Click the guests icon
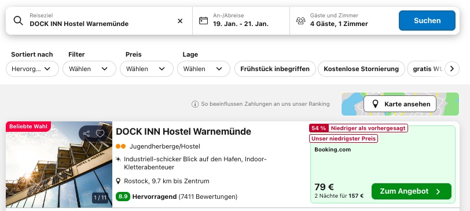Viewport: 470px width, 211px height. coord(300,21)
